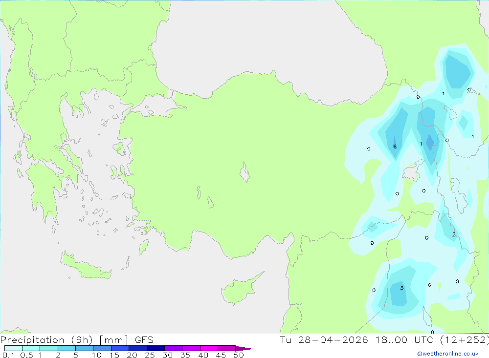
Task: Pick the 10–15 mm legend color box
Action: coord(102,348)
